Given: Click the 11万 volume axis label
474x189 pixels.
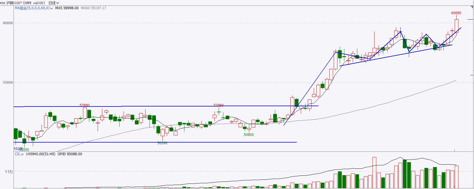Looking at the screenshot, I should 9,172.
